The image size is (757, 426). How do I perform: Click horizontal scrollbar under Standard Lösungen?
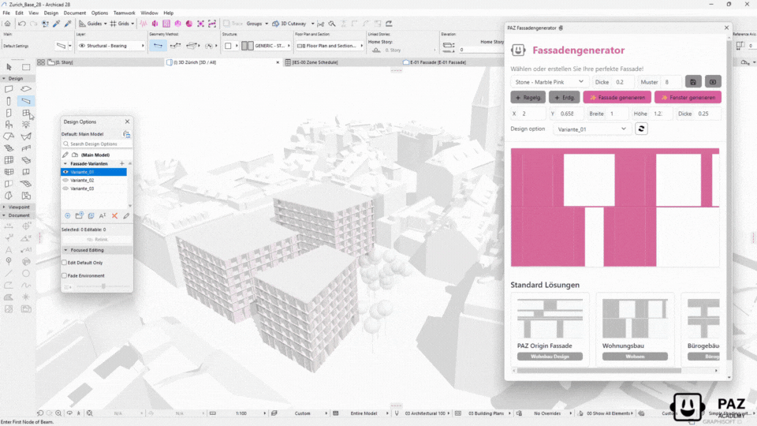(x=599, y=371)
